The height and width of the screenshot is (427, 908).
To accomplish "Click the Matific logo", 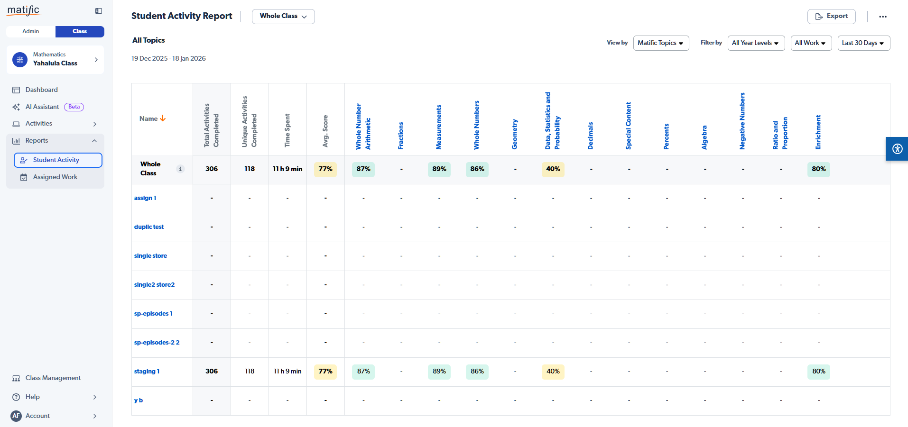I will point(24,10).
